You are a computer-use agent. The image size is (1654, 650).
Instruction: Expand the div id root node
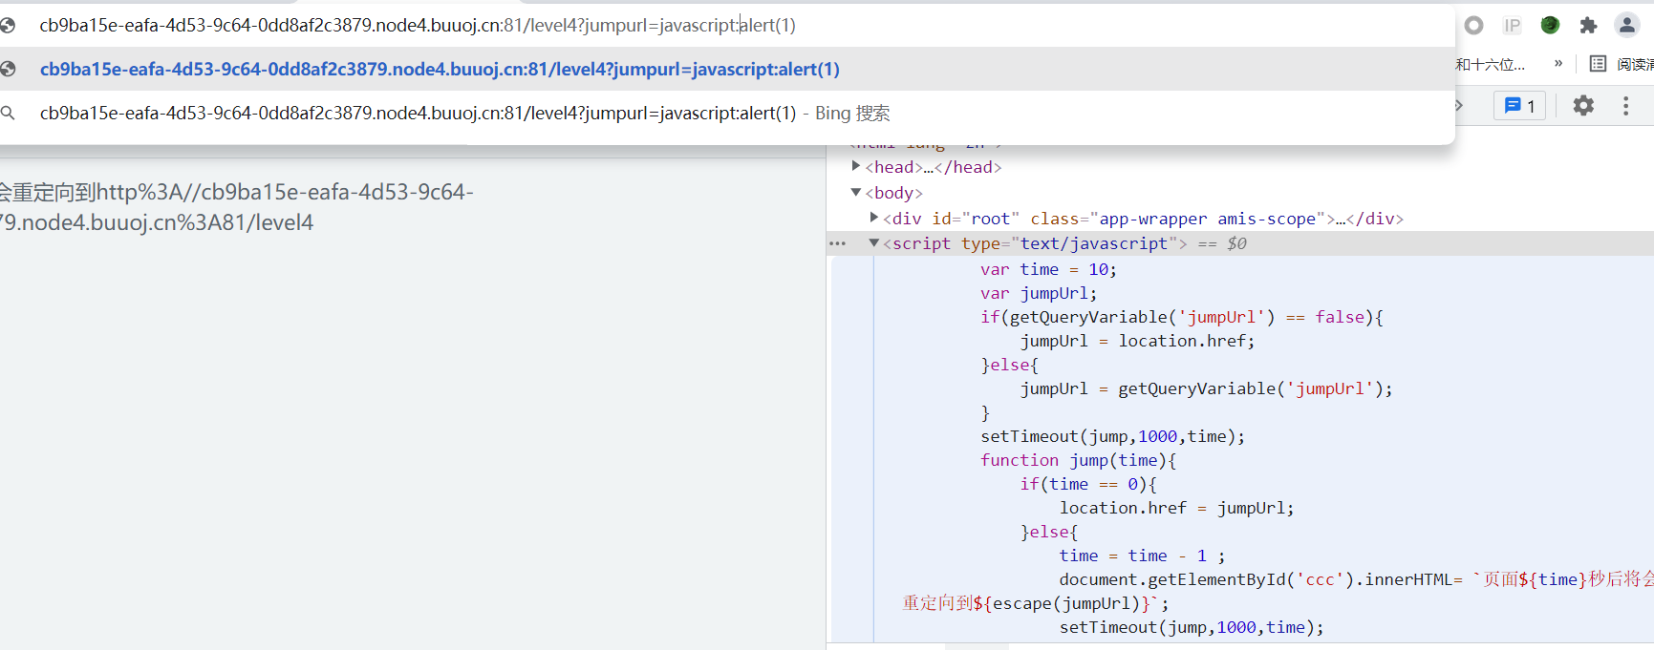click(873, 218)
